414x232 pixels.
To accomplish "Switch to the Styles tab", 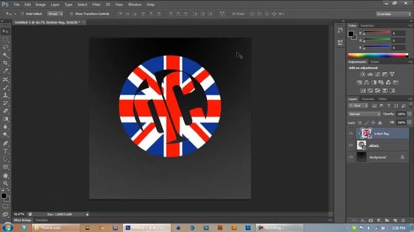I will (x=375, y=62).
